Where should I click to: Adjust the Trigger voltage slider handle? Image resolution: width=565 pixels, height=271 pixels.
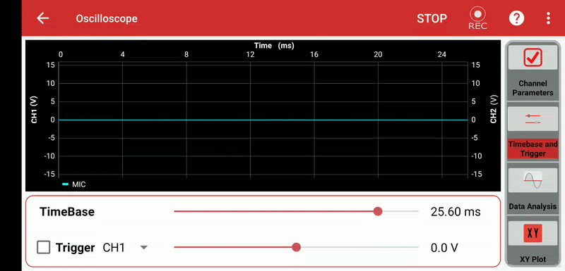pyautogui.click(x=296, y=247)
